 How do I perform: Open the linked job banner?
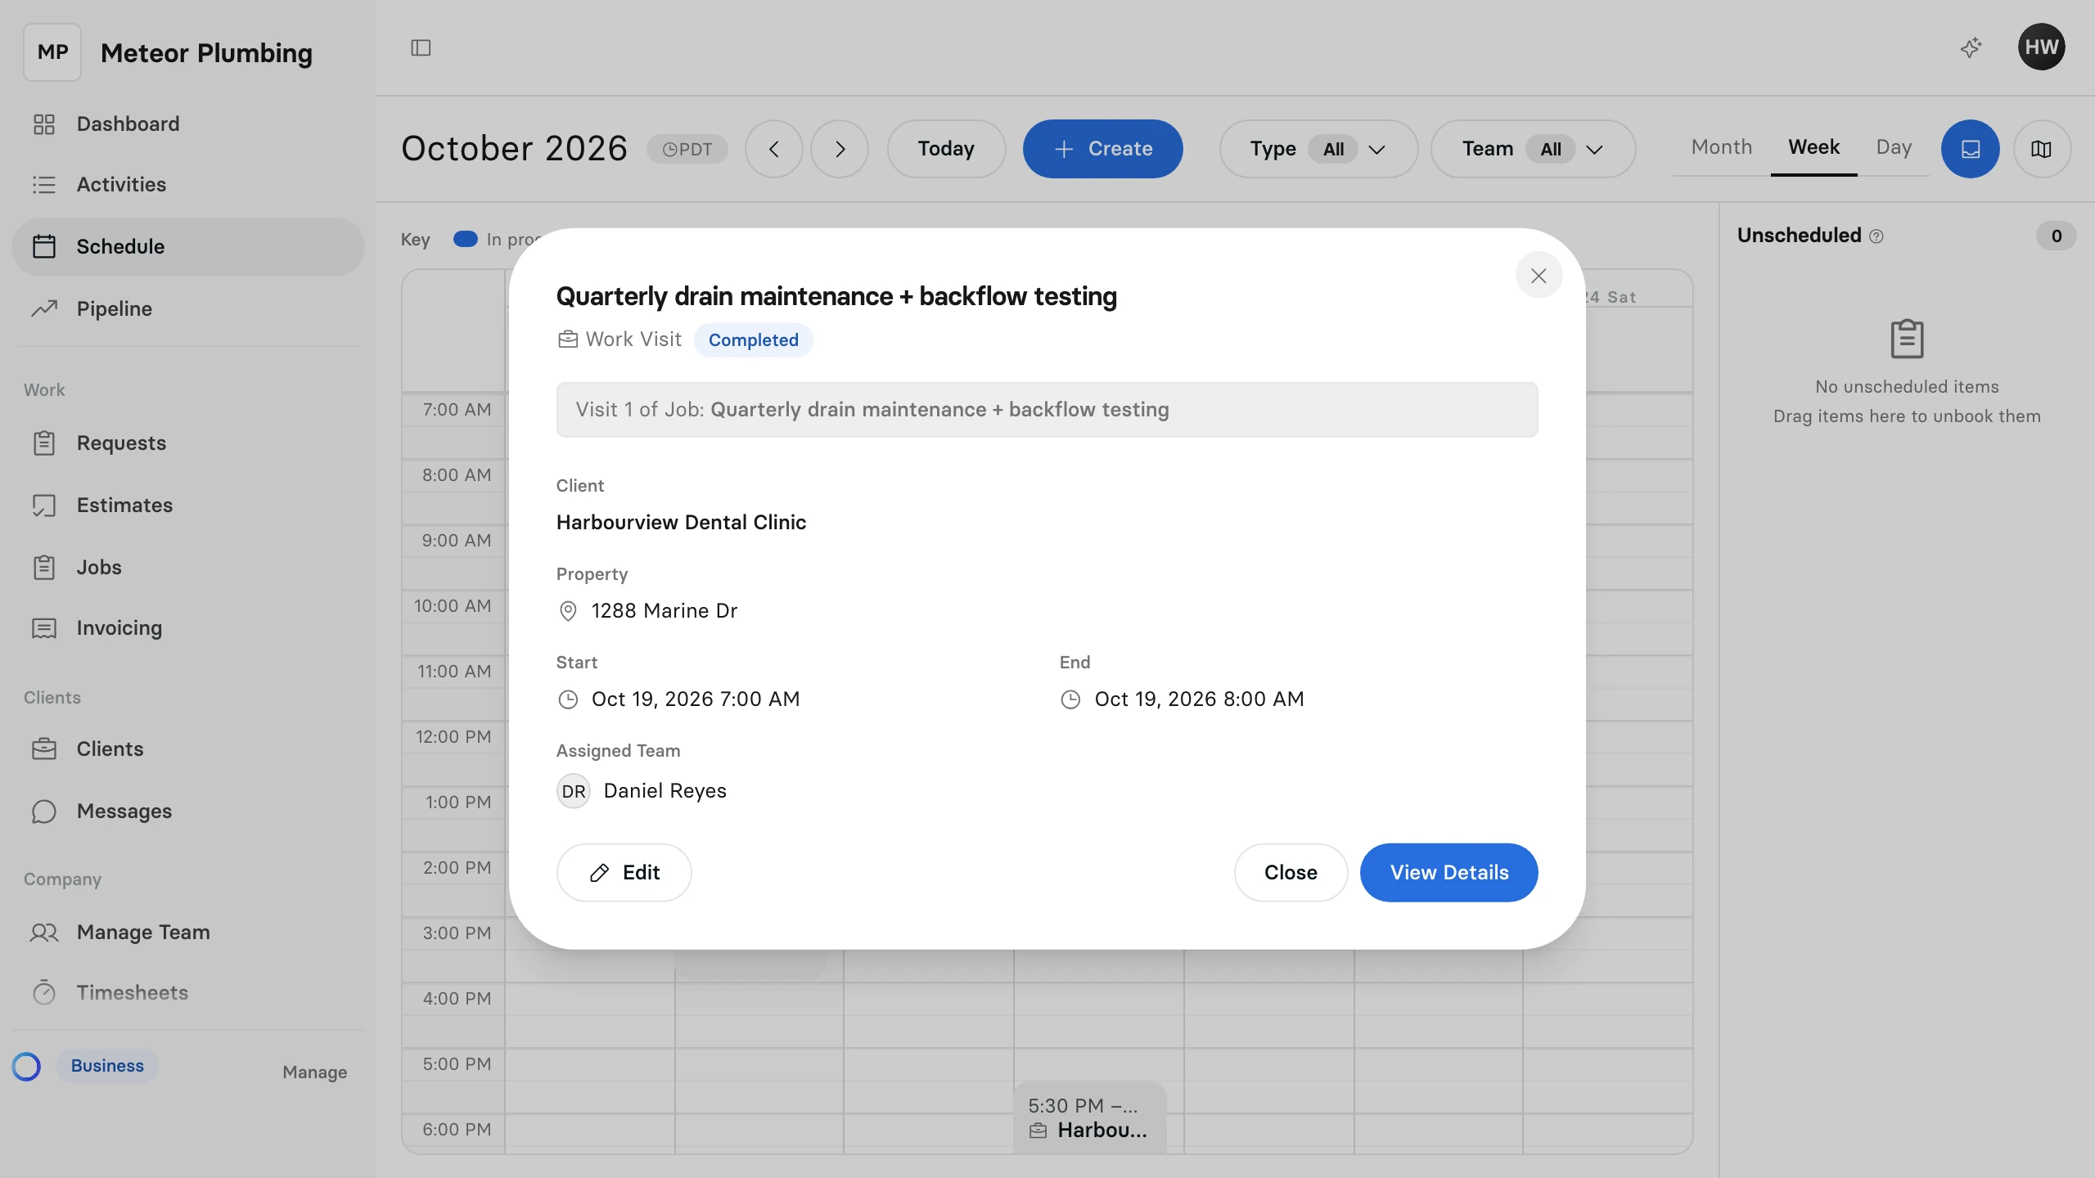1047,410
